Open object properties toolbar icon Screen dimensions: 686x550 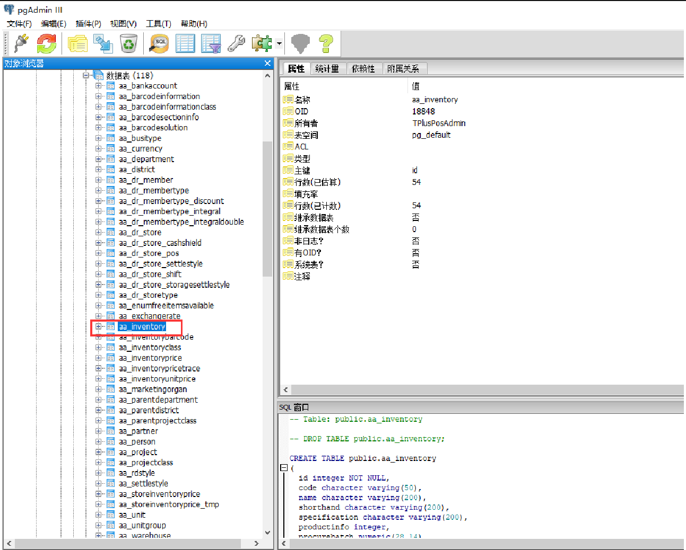coord(77,43)
